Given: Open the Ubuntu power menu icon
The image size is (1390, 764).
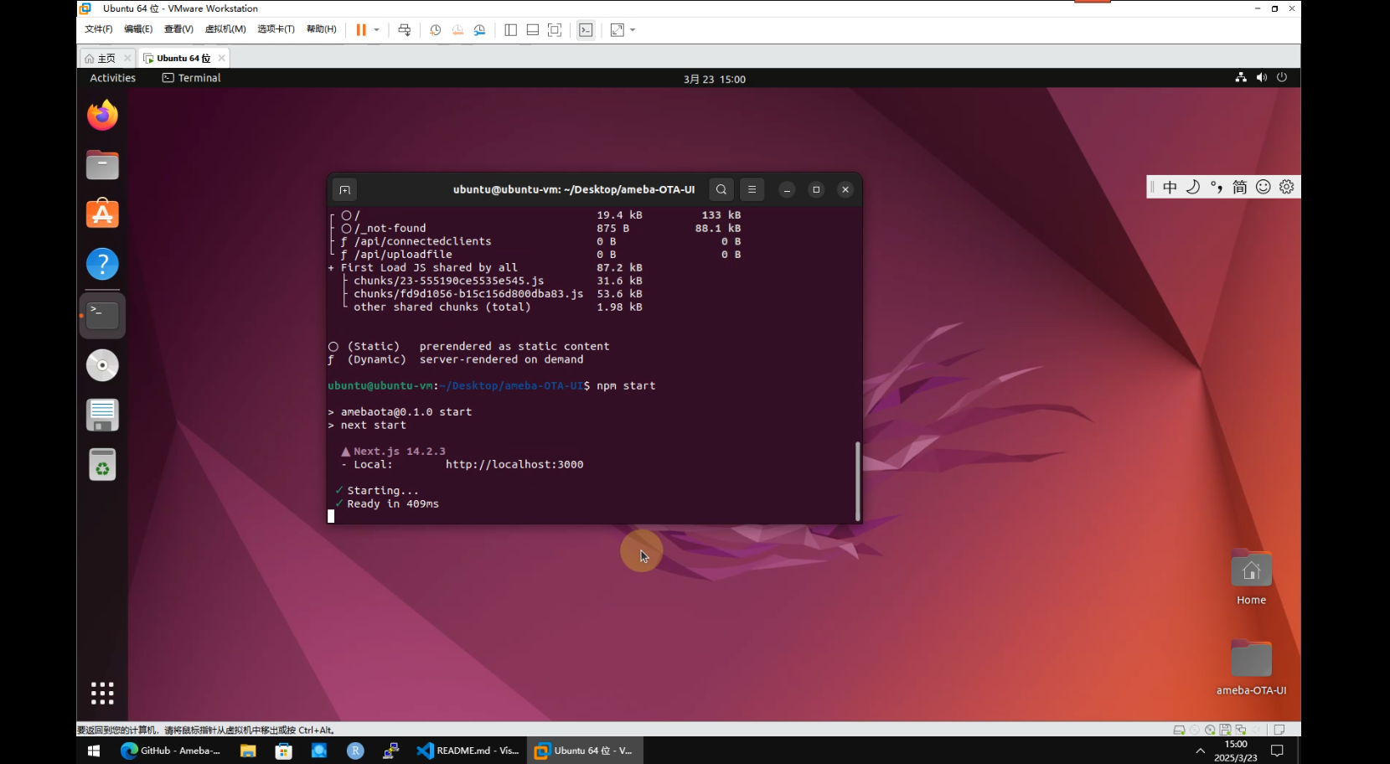Looking at the screenshot, I should 1282,77.
